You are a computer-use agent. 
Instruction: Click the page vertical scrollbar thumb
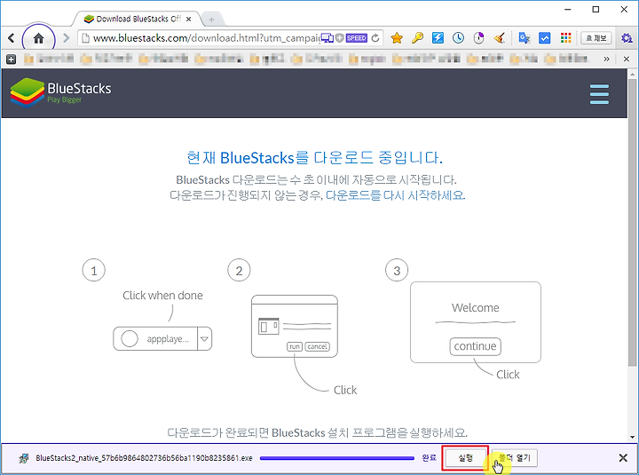coord(632,222)
